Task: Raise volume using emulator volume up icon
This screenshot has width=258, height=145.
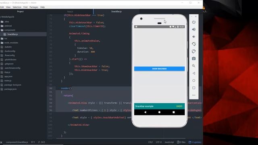Action: click(x=193, y=29)
